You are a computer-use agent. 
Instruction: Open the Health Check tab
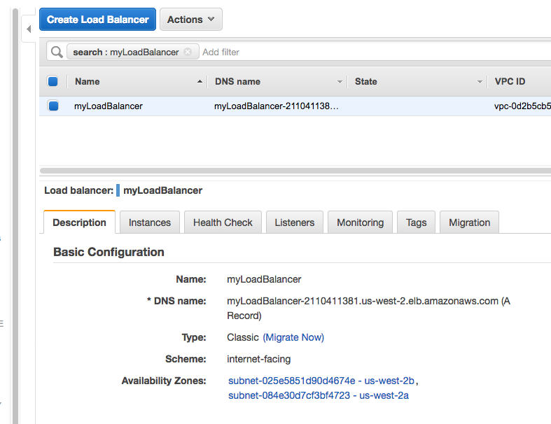pos(223,222)
